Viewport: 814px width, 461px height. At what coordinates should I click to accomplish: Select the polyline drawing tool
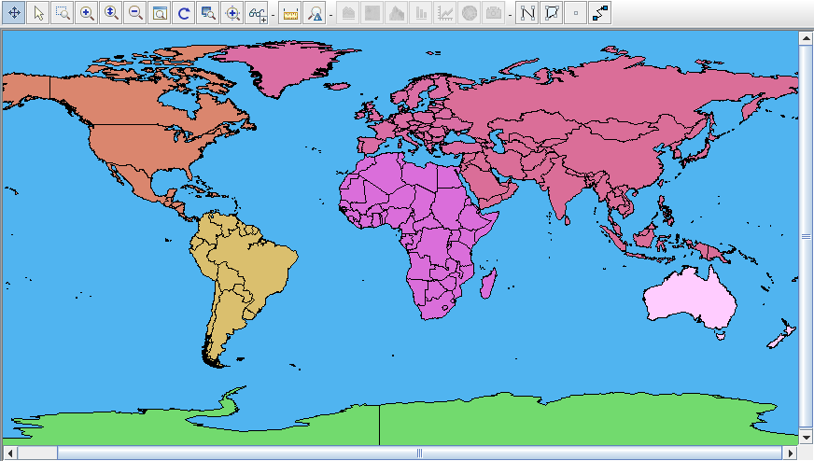tap(527, 13)
